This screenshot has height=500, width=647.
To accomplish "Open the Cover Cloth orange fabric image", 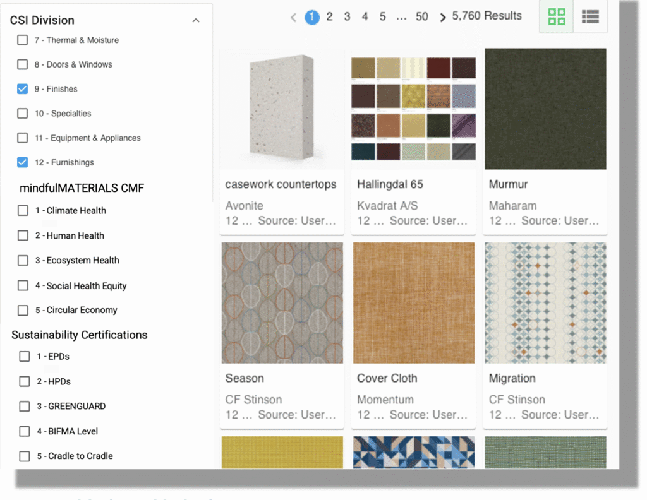I will (414, 303).
